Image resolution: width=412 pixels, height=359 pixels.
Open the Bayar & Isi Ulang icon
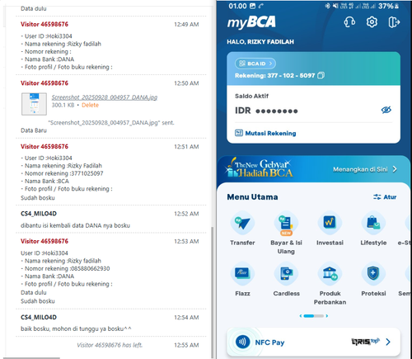(x=286, y=223)
